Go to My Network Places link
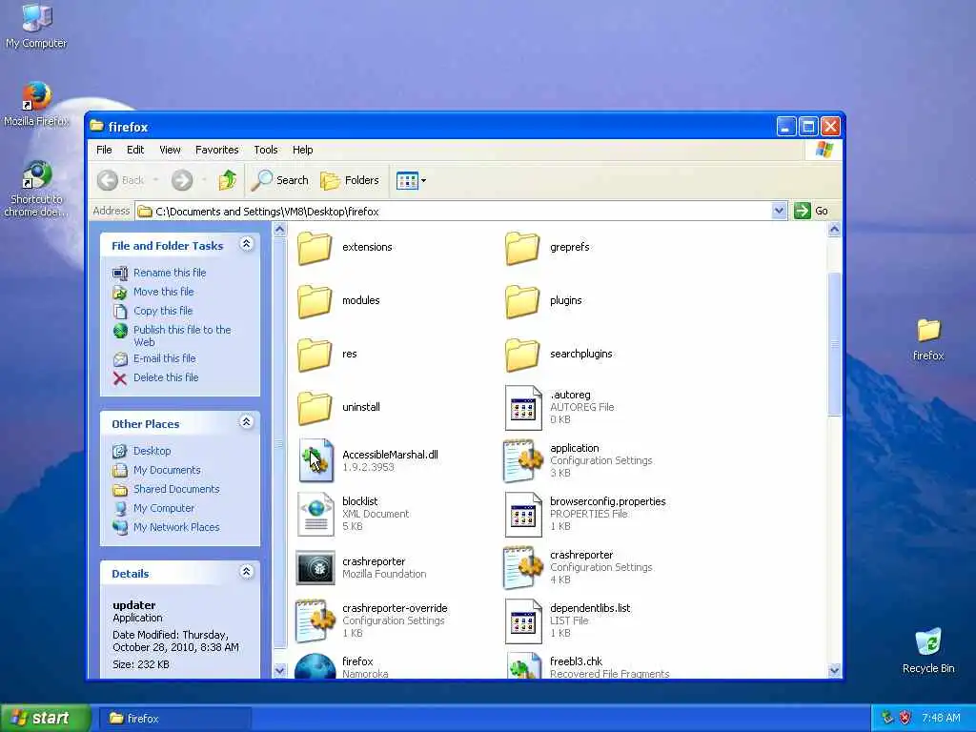976x732 pixels. (x=176, y=527)
